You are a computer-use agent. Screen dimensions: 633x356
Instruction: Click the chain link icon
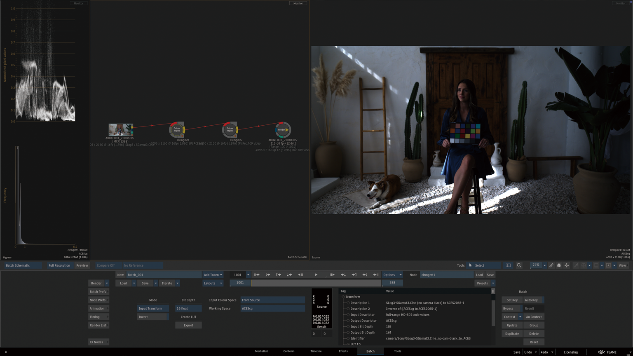coord(551,265)
